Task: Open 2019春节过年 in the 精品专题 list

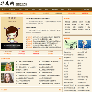Action: click(x=82, y=83)
